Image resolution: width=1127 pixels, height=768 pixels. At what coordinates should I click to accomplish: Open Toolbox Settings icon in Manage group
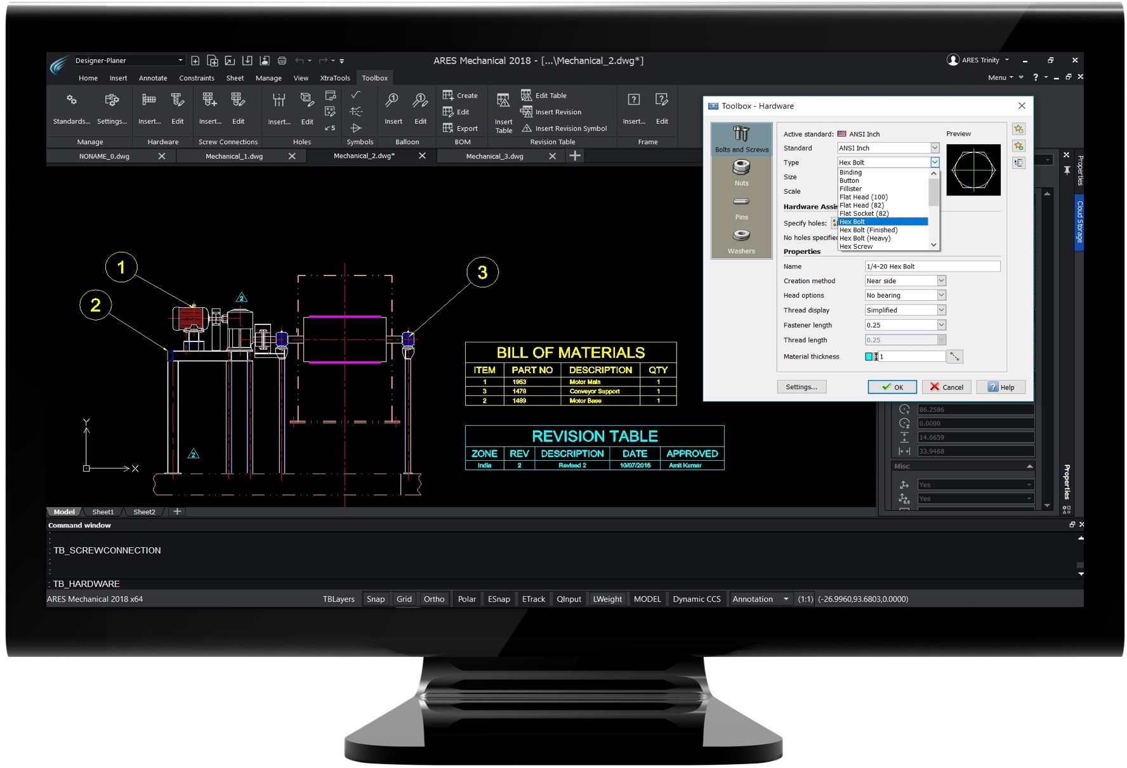click(x=112, y=100)
